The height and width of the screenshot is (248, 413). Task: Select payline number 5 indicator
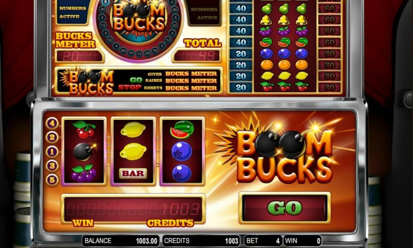(x=52, y=180)
